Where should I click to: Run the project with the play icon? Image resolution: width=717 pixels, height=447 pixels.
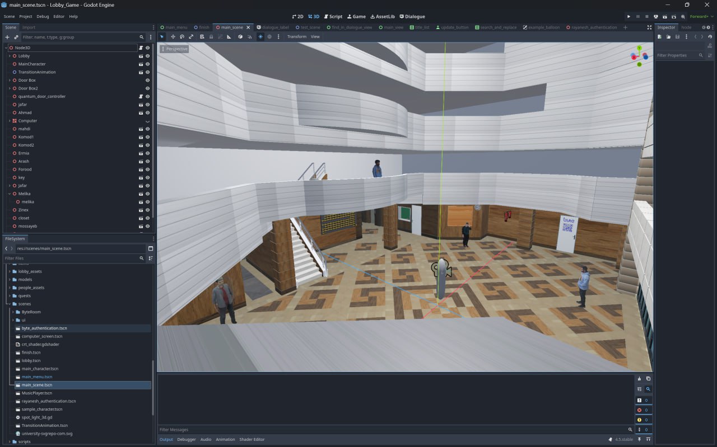[x=628, y=17]
